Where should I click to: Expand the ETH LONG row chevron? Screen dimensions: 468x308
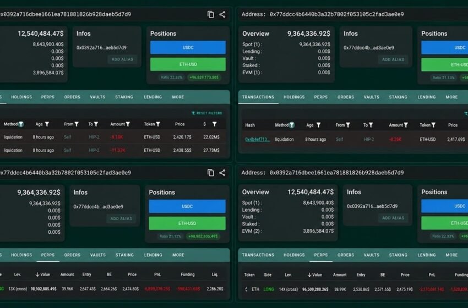(246, 289)
